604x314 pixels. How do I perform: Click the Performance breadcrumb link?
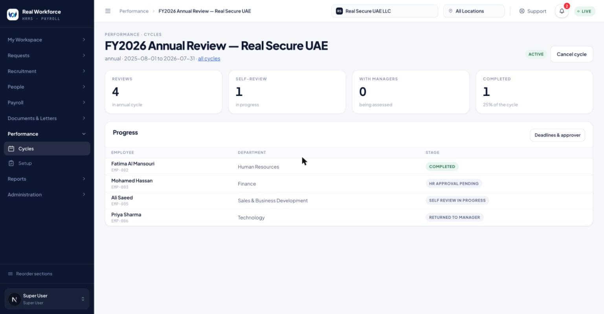tap(134, 11)
